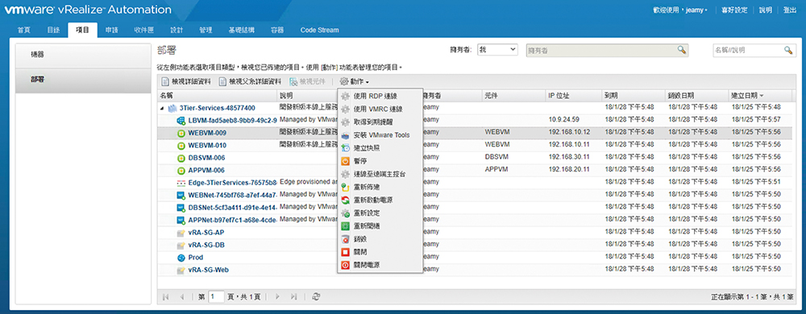Switch to the 首頁 tab
Screen dimensions: 806x314
(x=23, y=30)
